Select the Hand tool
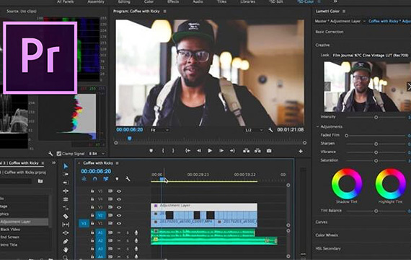This screenshot has width=411, height=260. (66, 249)
